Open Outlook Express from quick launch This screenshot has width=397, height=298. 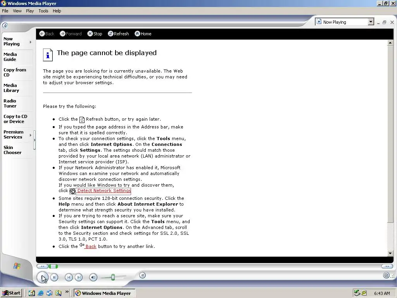click(x=49, y=293)
